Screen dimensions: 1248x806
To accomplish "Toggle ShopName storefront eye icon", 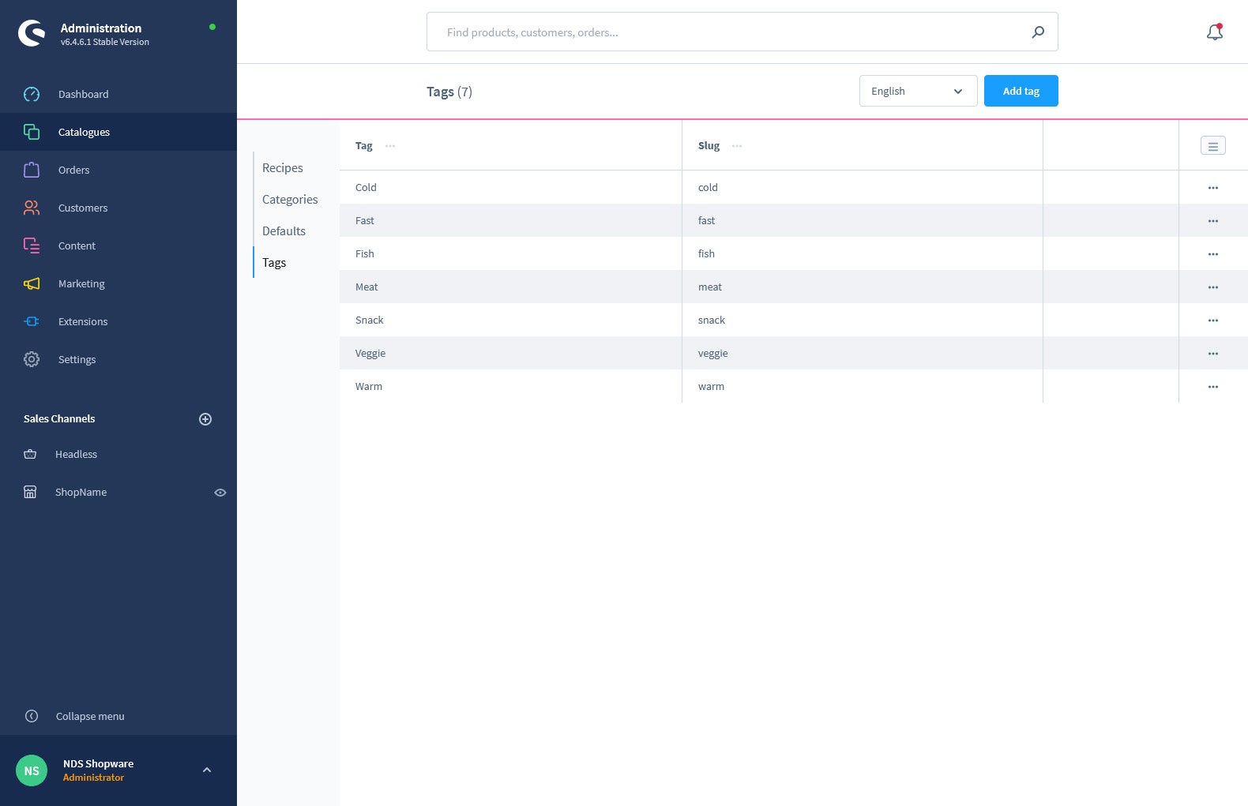I will click(x=220, y=493).
